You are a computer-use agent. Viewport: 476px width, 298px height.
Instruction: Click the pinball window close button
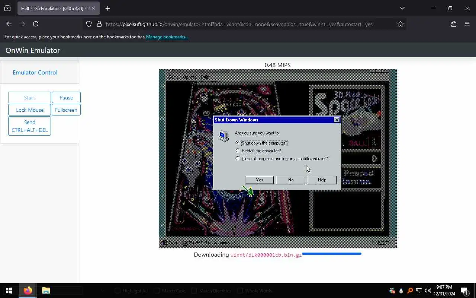(x=386, y=70)
